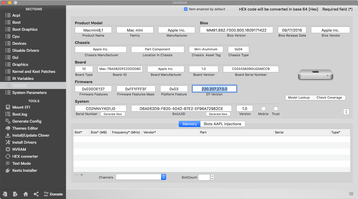The height and width of the screenshot is (199, 358).
Task: Click Generate New under Serial Number
Action: (x=113, y=114)
